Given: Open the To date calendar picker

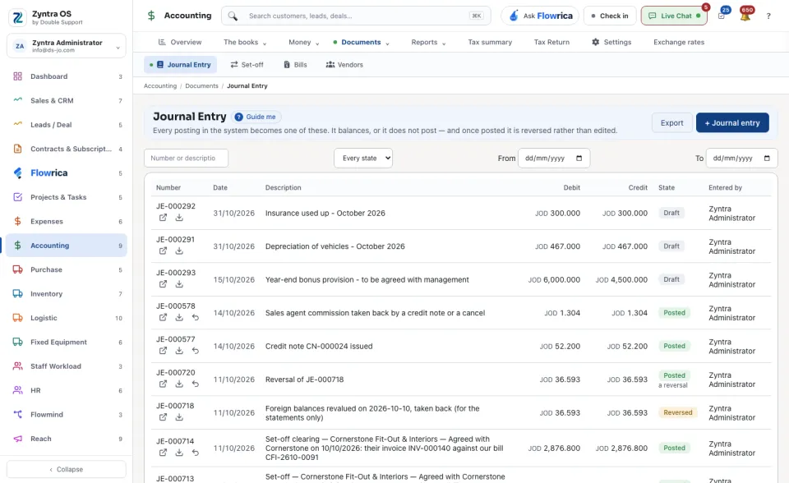Looking at the screenshot, I should 767,158.
